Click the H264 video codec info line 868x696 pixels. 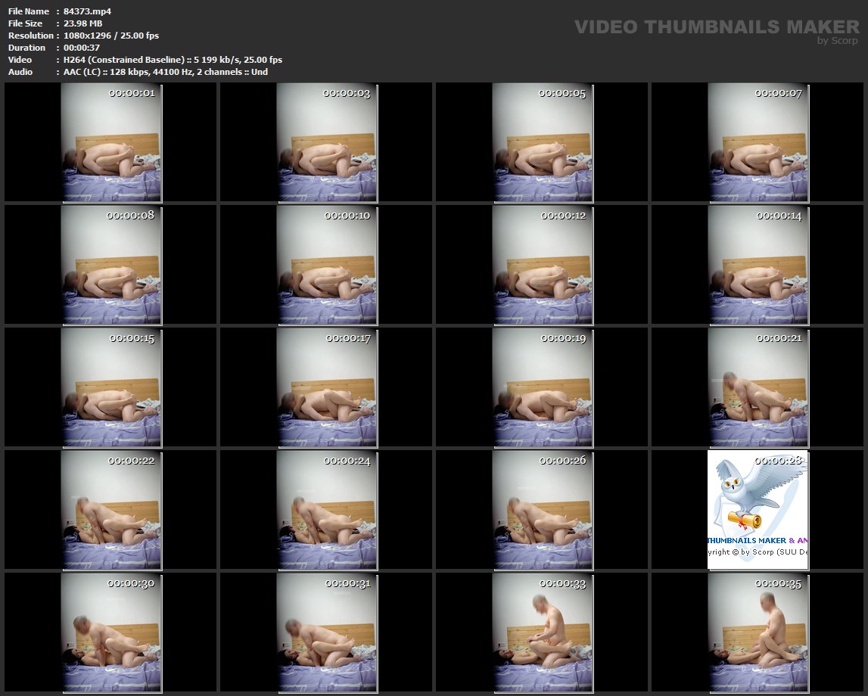[173, 60]
